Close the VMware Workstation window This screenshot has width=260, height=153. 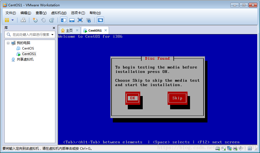pos(253,5)
